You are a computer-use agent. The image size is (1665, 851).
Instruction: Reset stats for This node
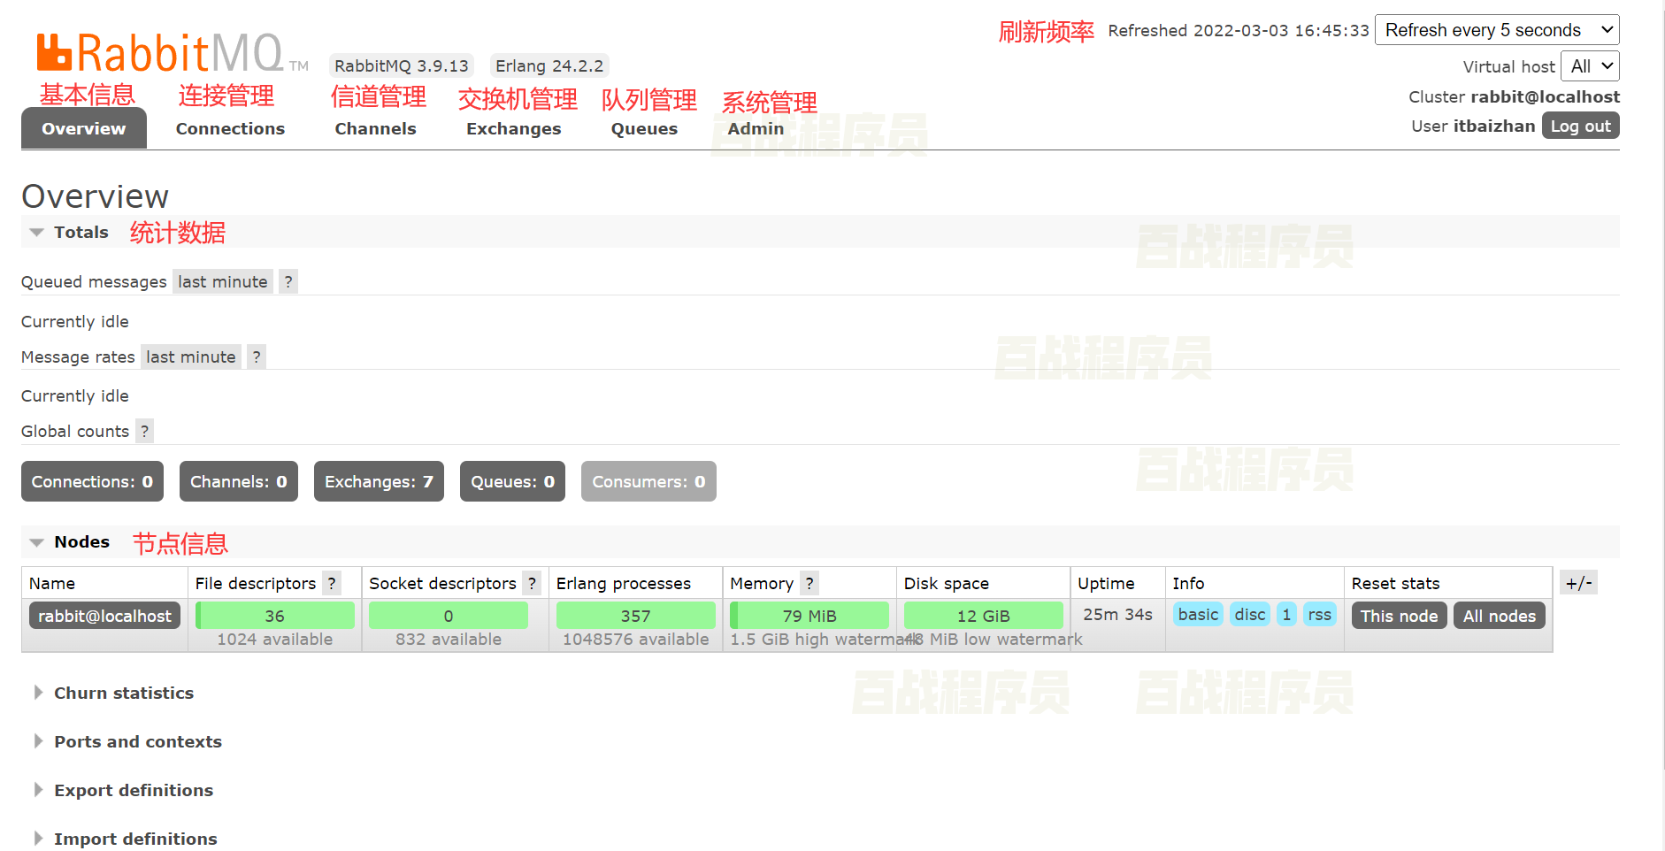tap(1400, 616)
